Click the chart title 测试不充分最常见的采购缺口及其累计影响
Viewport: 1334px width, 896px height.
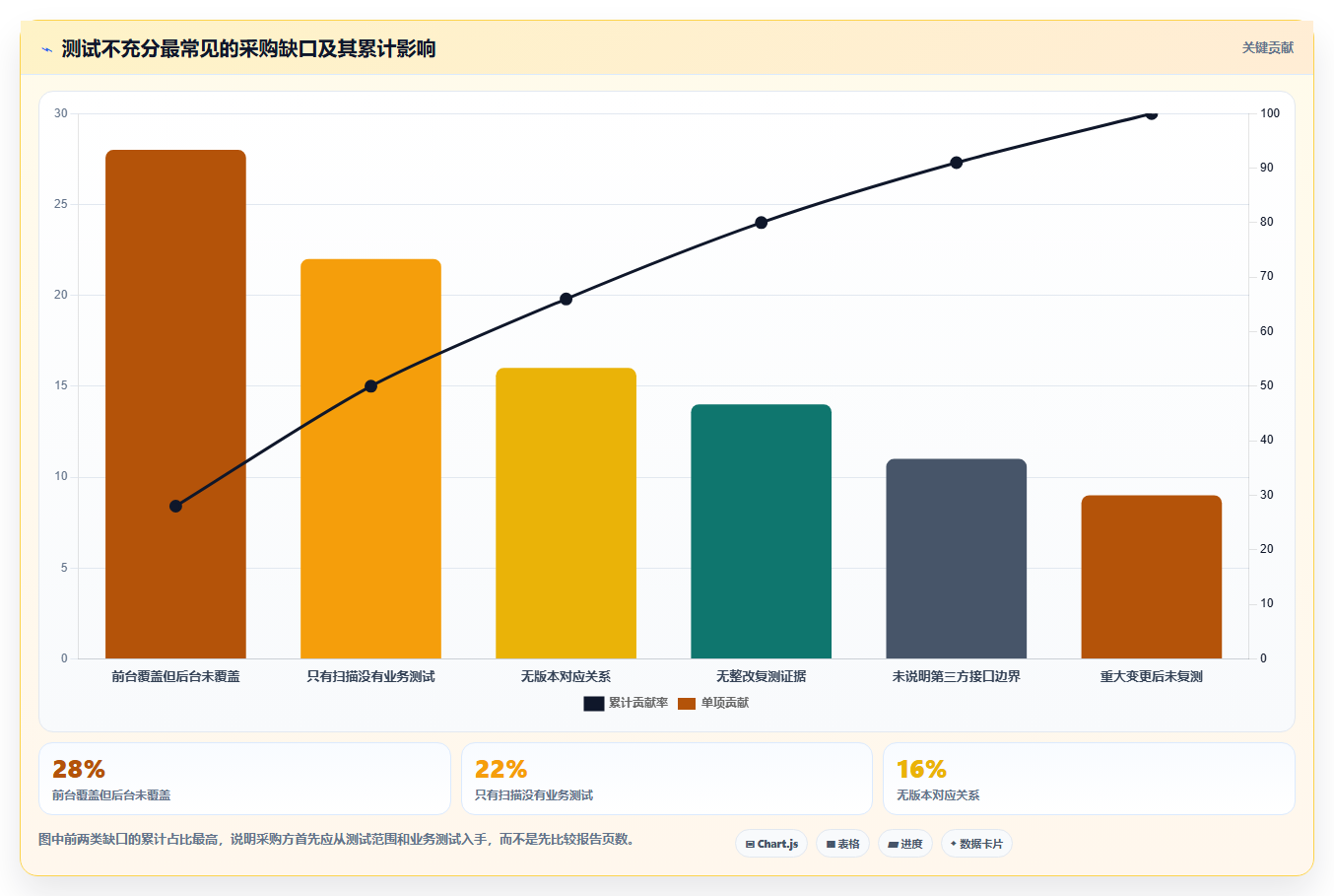pyautogui.click(x=248, y=48)
